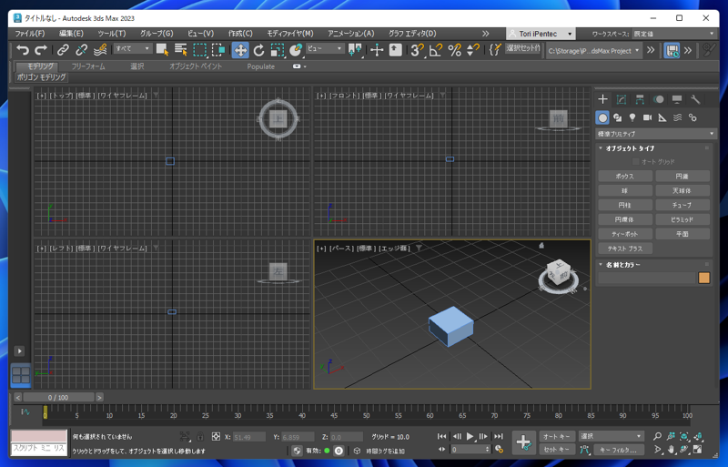This screenshot has height=467, width=728.
Task: Switch to the フリーフォーム ribbon tab
Action: coord(88,66)
